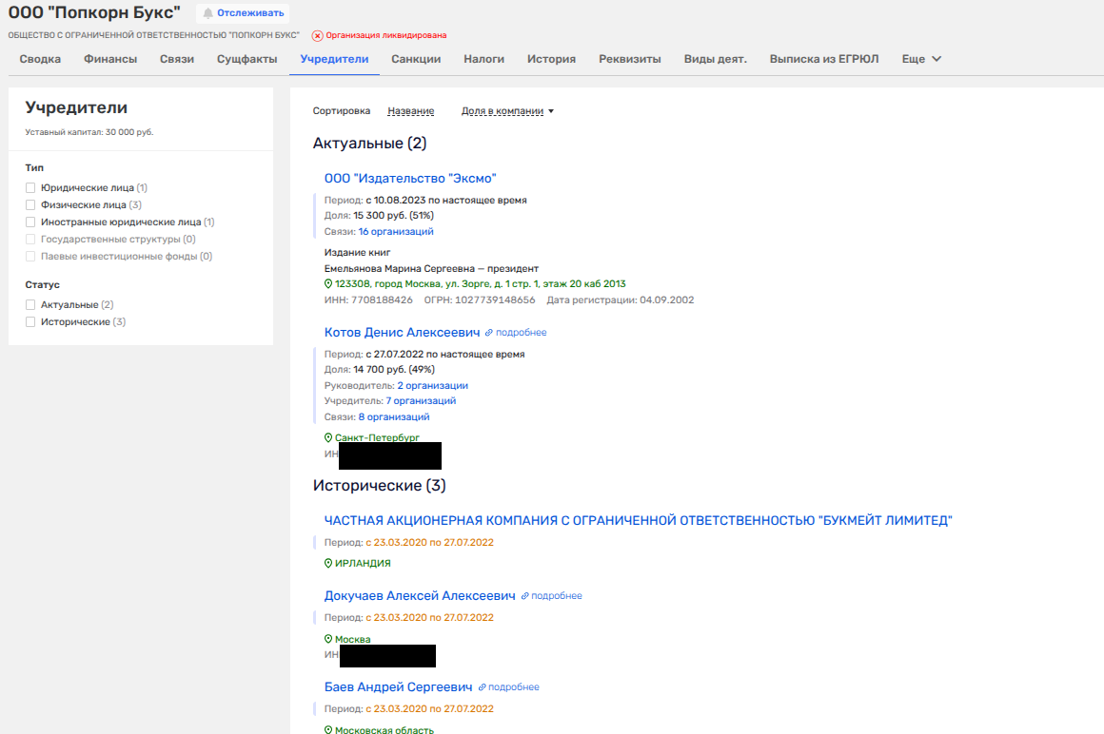This screenshot has height=734, width=1104.
Task: Click the red liquidation status cross icon
Action: [318, 35]
